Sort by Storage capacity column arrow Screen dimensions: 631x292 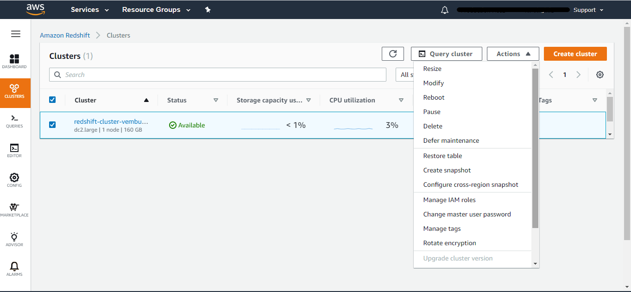[309, 100]
